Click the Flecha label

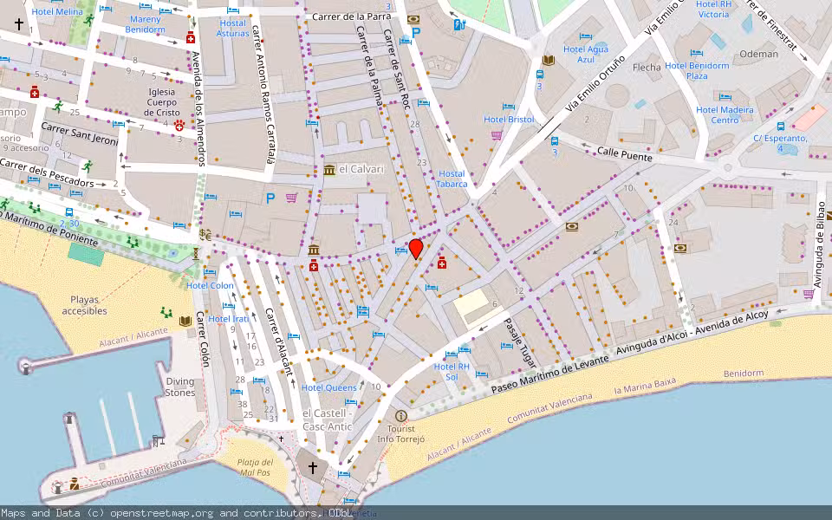pyautogui.click(x=647, y=68)
